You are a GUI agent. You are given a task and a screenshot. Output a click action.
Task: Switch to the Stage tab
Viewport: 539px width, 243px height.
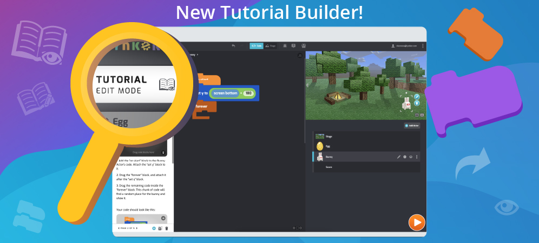click(x=271, y=46)
